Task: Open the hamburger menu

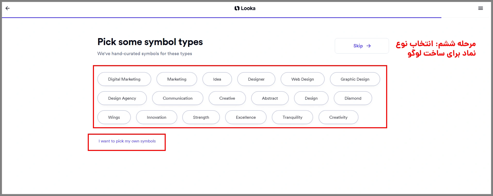Action: click(x=480, y=8)
